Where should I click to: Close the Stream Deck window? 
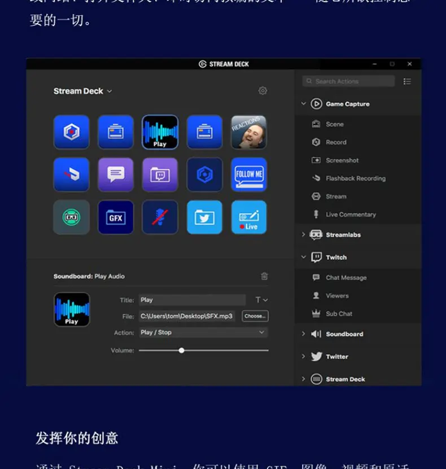coord(409,64)
